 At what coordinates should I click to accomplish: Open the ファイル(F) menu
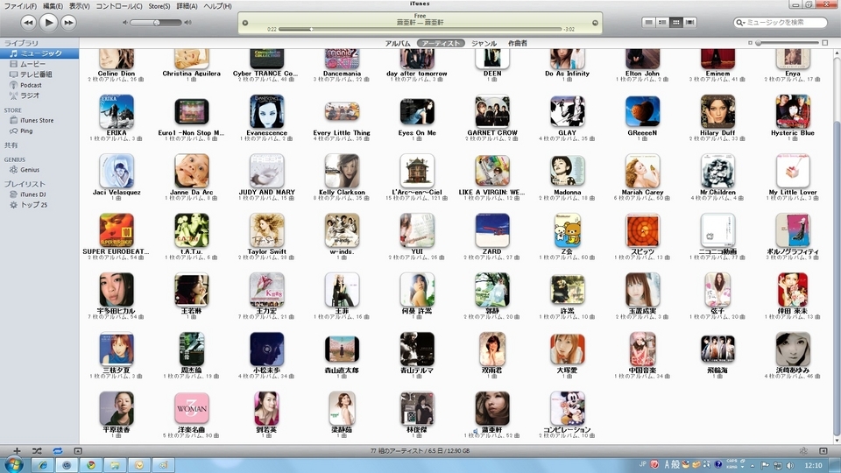tap(20, 6)
